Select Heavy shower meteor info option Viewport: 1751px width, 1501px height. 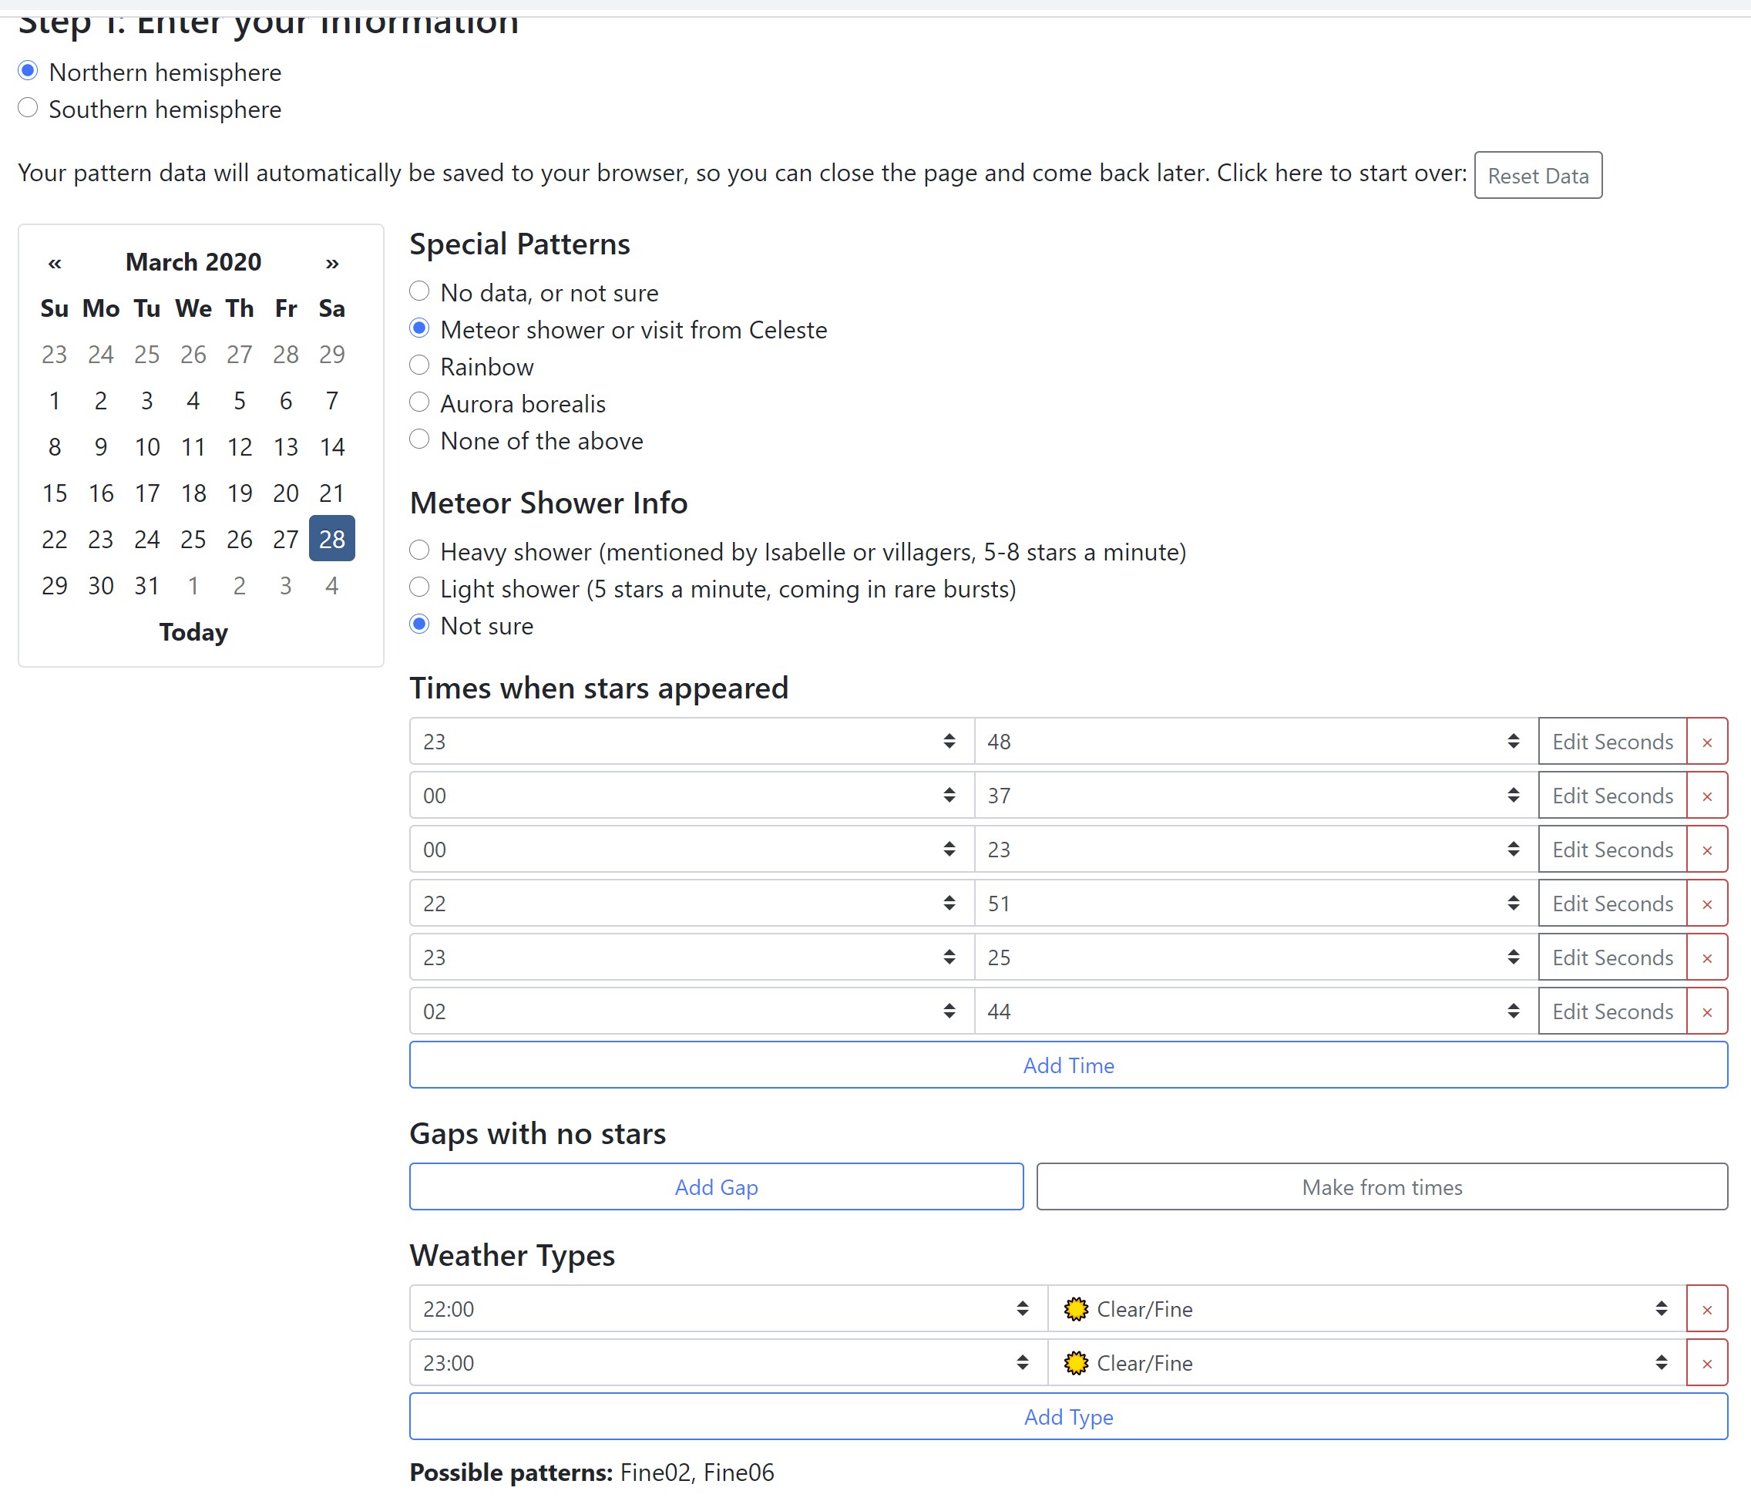[419, 551]
